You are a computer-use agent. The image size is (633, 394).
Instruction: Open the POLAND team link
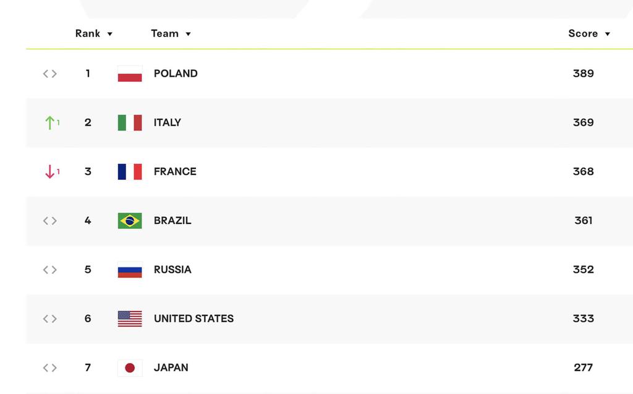[176, 74]
